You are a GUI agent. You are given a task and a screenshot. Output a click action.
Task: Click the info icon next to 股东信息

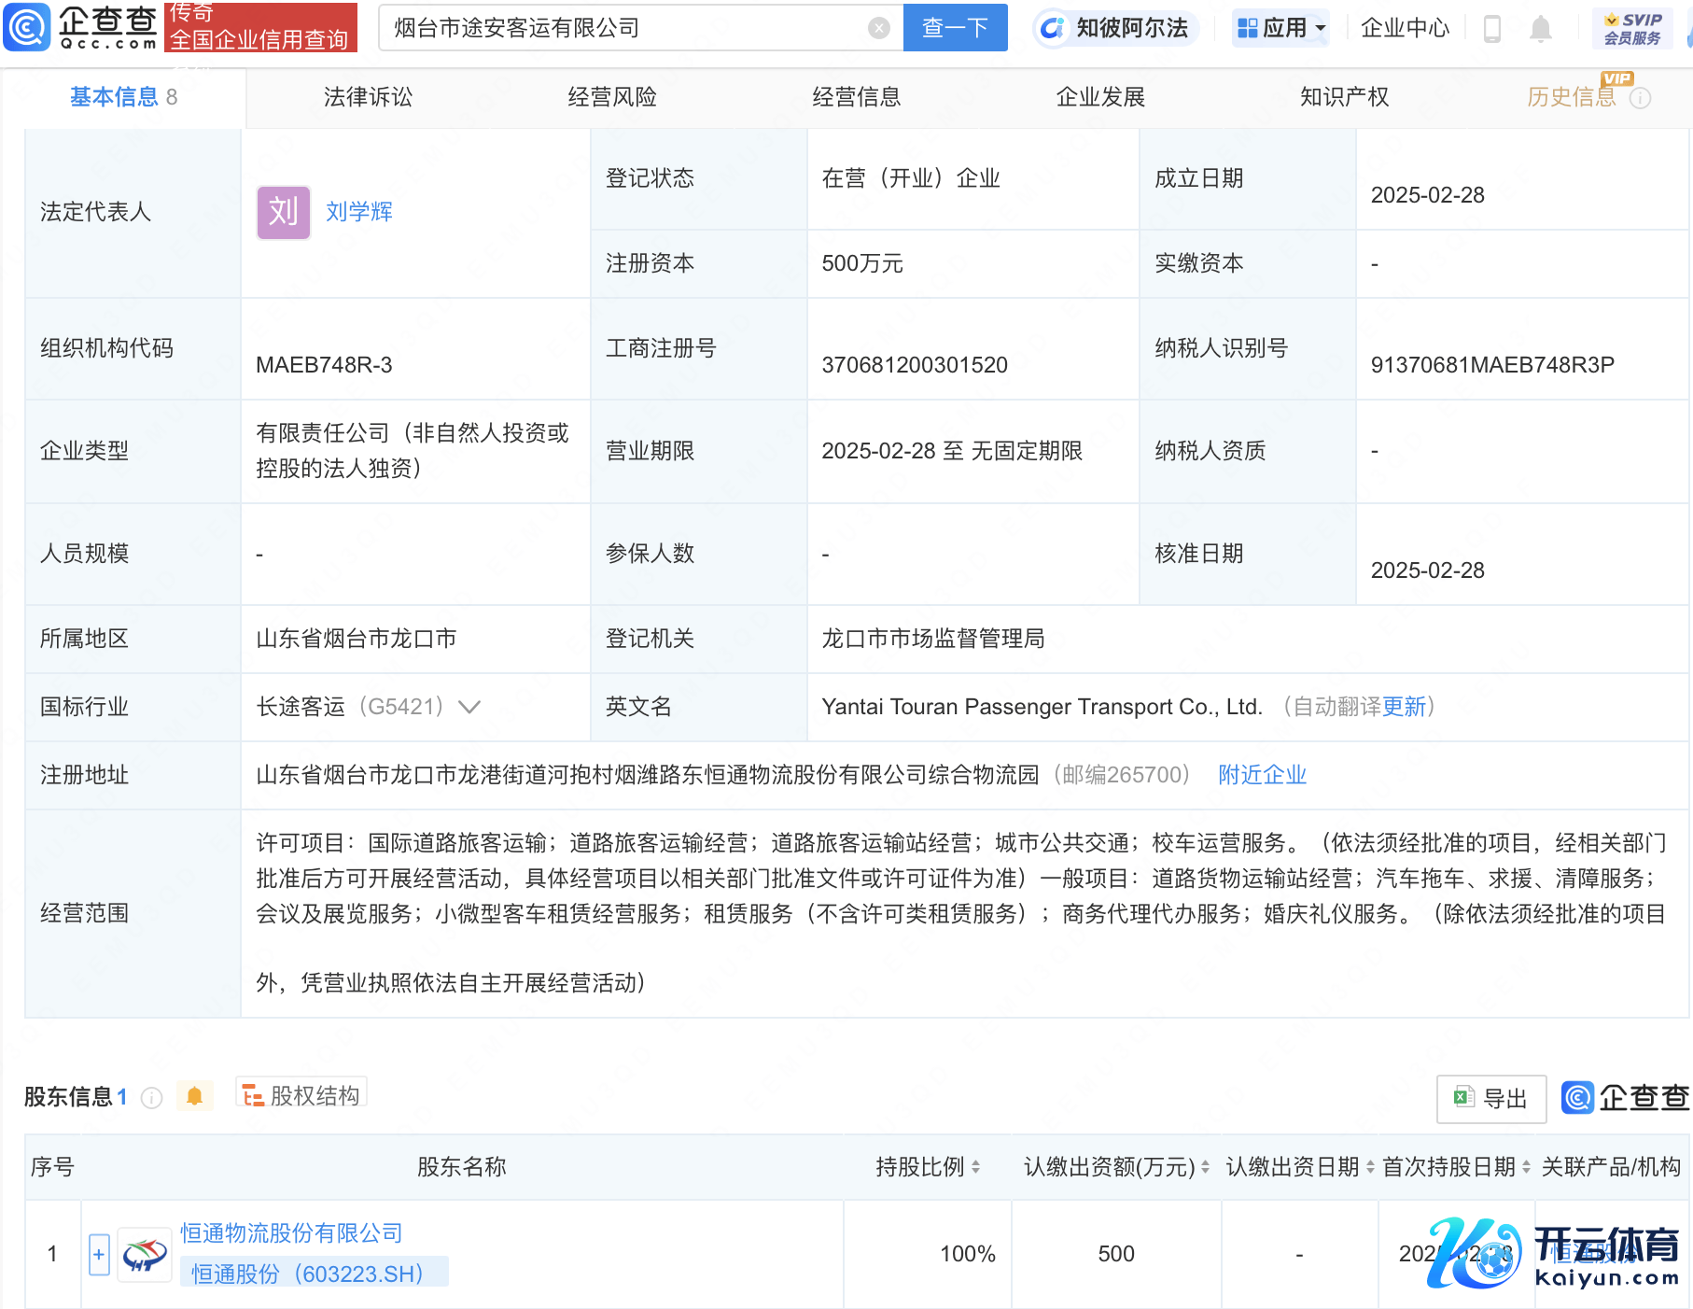coord(151,1097)
